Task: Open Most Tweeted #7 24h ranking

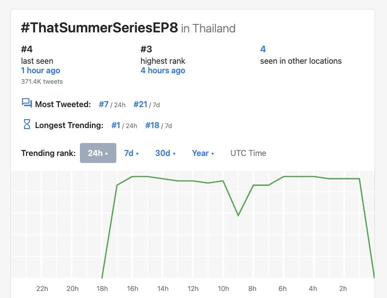Action: [104, 105]
